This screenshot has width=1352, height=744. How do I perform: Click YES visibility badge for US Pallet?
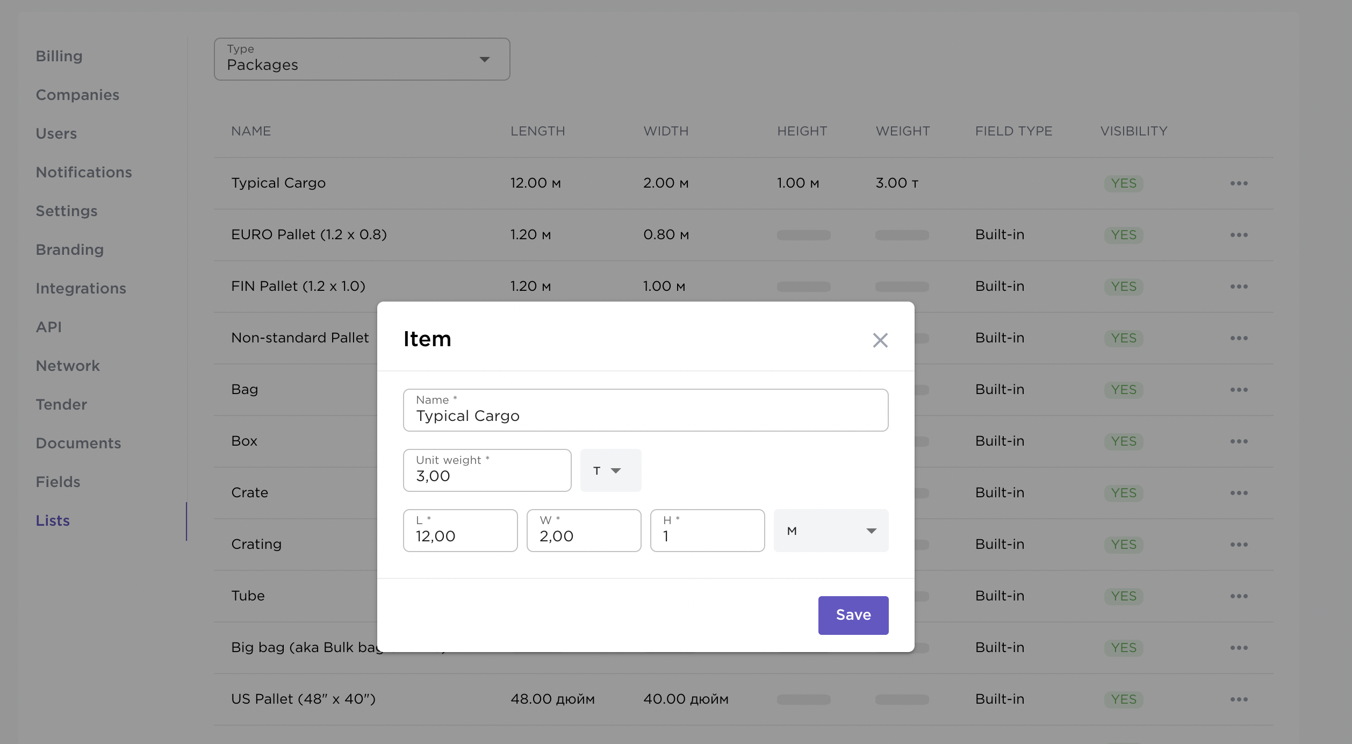(x=1124, y=699)
